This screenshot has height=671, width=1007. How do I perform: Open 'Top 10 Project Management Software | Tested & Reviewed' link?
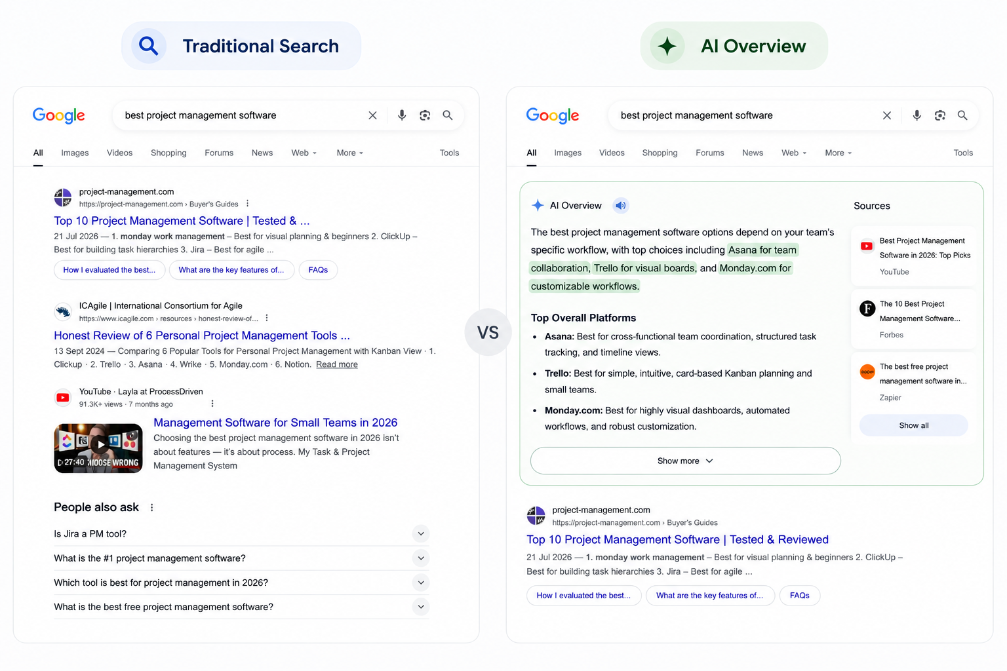click(x=678, y=539)
